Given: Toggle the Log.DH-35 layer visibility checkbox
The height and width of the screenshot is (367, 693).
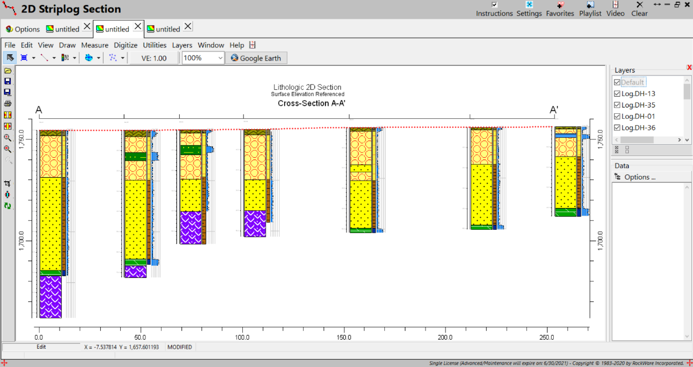Looking at the screenshot, I should pos(617,105).
